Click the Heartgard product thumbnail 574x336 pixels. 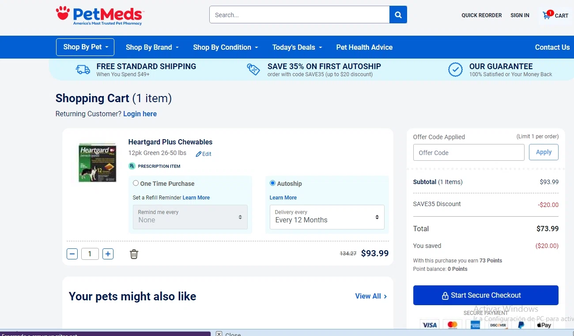click(97, 162)
